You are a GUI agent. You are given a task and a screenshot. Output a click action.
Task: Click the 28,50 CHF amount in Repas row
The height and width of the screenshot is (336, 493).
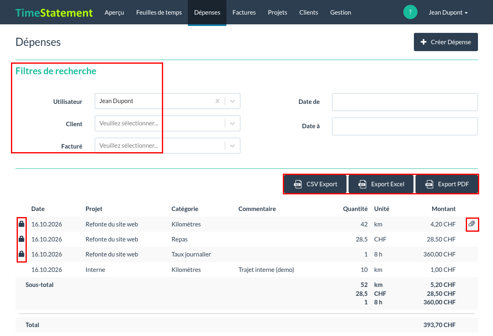point(441,239)
